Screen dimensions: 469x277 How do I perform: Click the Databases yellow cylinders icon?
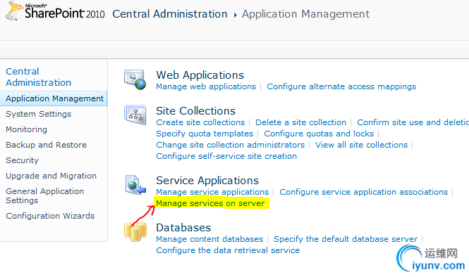coord(135,231)
